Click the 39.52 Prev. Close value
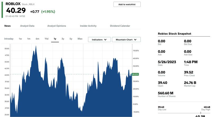212x117 pixels. 189,72
